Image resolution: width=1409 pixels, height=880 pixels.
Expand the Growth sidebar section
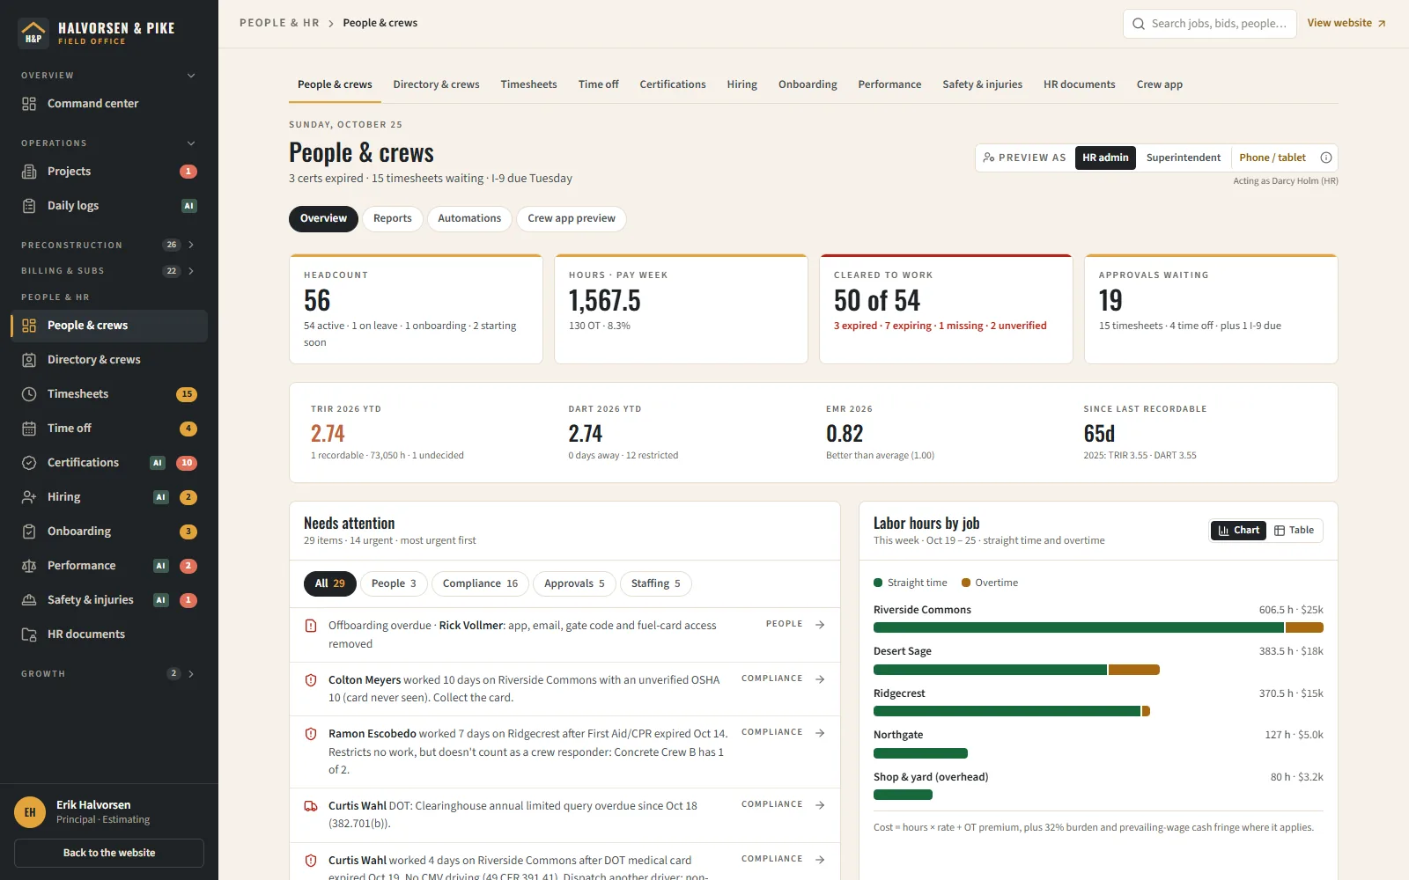click(191, 674)
